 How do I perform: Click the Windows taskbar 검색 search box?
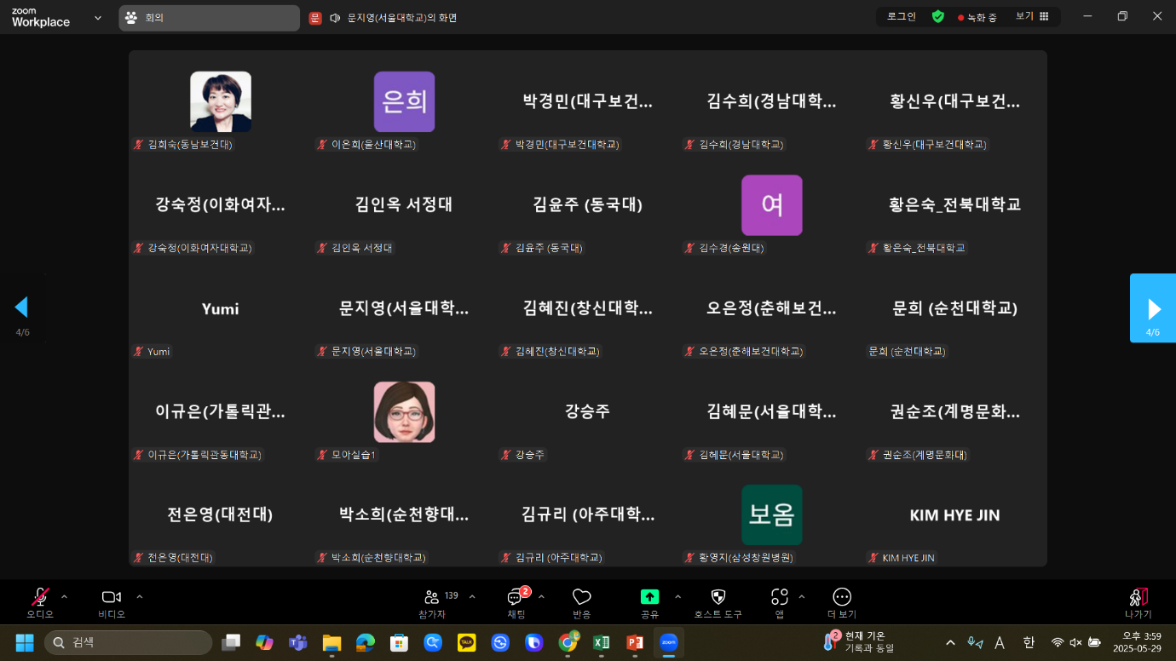pos(128,642)
